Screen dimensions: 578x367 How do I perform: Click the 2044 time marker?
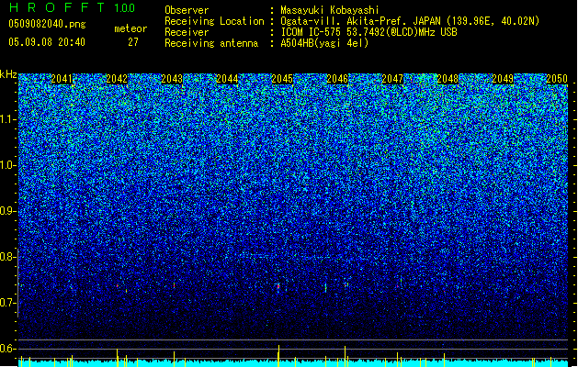(x=227, y=79)
